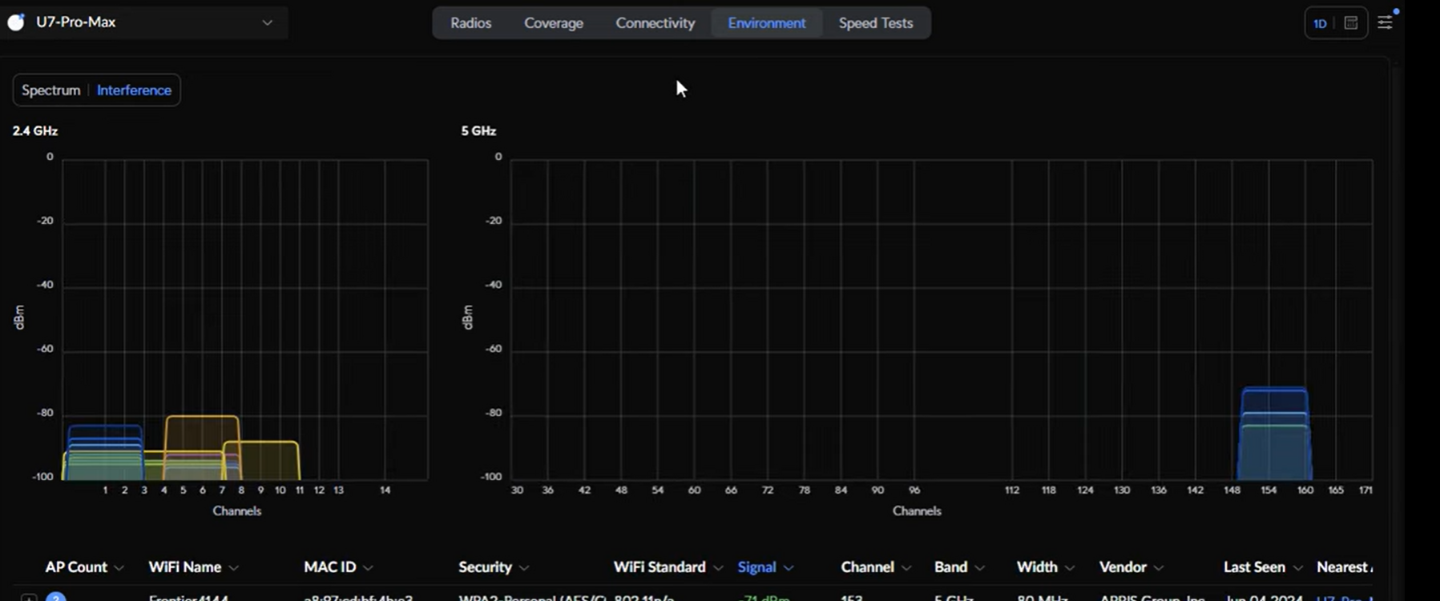Sort table by MAC ID column header
This screenshot has width=1440, height=601.
[329, 567]
